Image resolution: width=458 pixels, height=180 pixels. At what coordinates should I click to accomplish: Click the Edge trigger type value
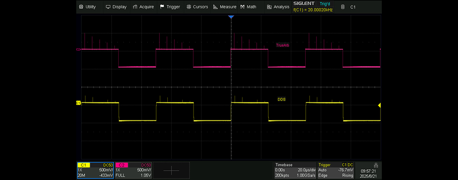coord(323,175)
